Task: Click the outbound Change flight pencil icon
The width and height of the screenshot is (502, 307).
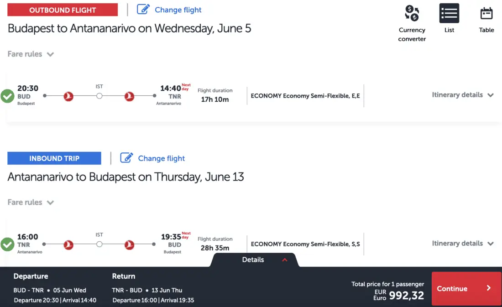Action: click(x=143, y=9)
